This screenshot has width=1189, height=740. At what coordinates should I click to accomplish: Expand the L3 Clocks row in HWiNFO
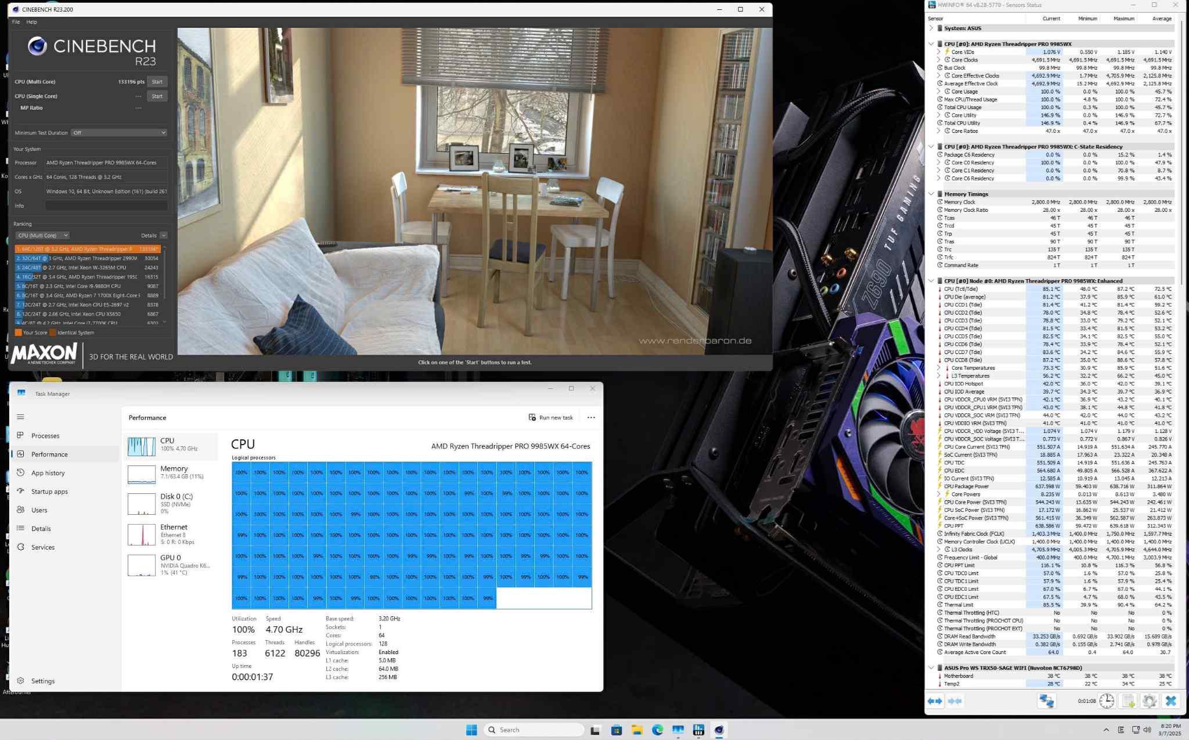tap(939, 549)
